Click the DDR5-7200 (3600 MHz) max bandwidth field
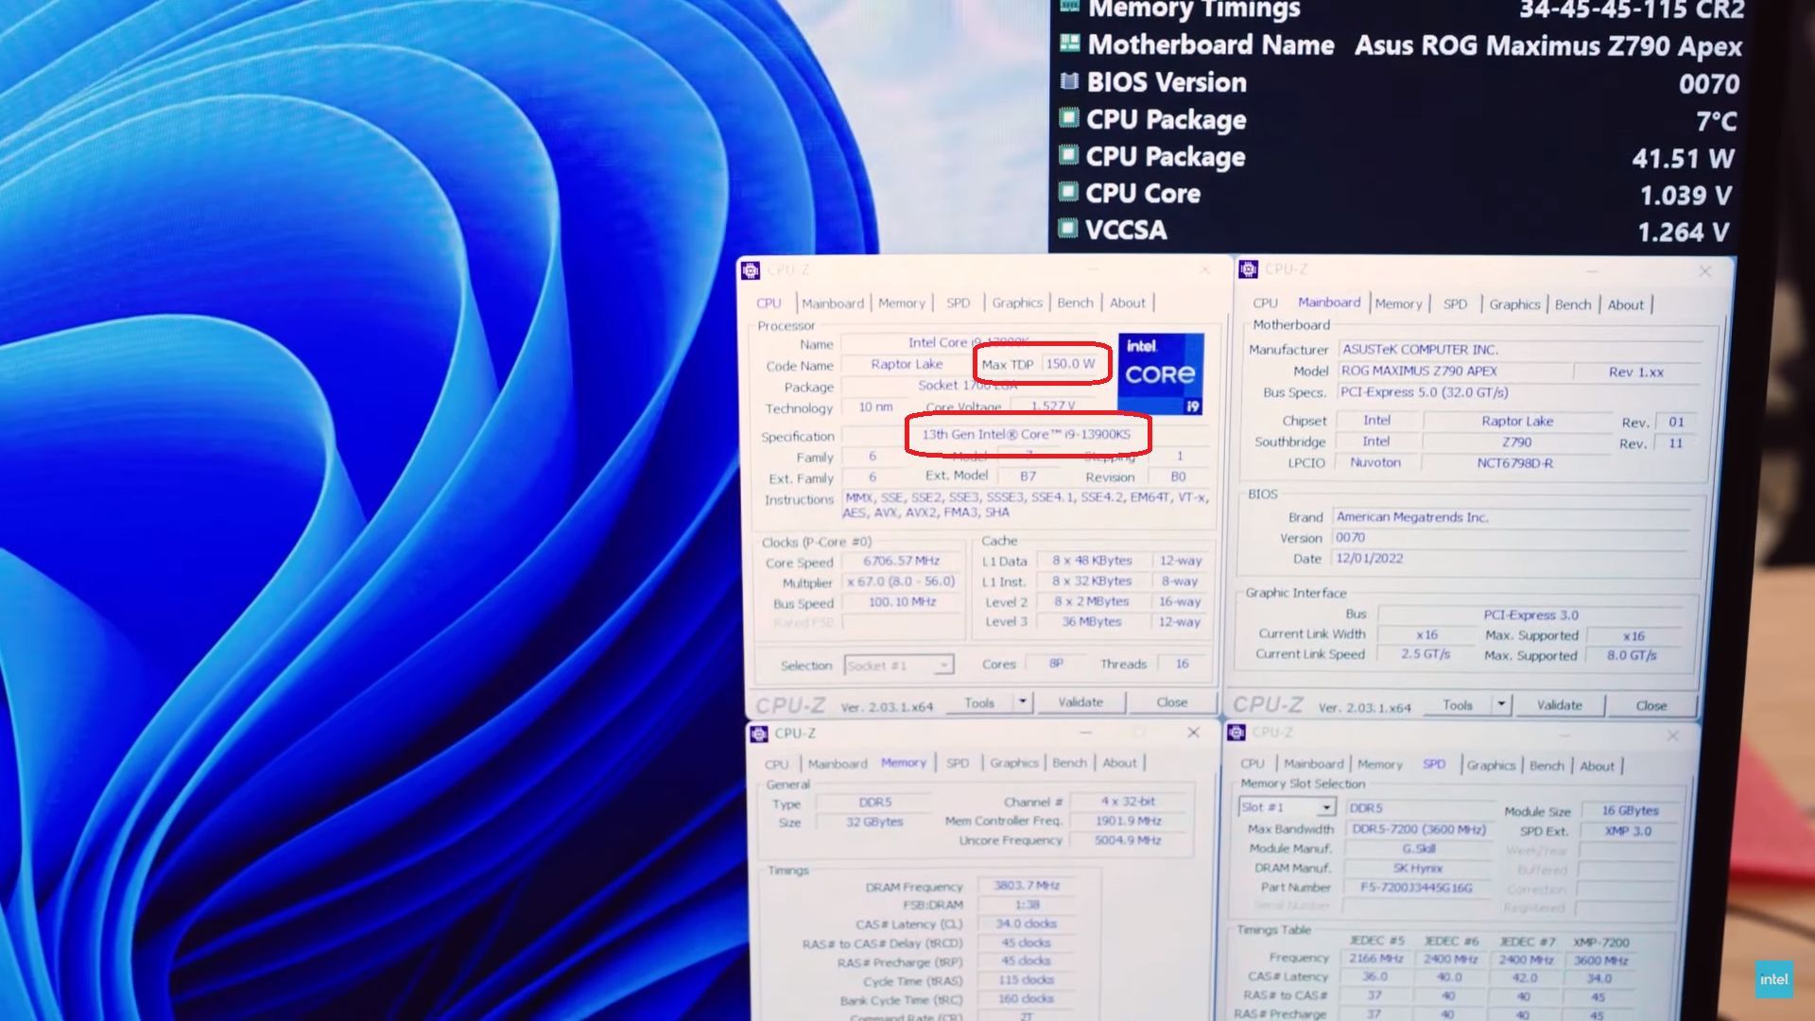Screen dimensions: 1815x1021 click(1419, 829)
